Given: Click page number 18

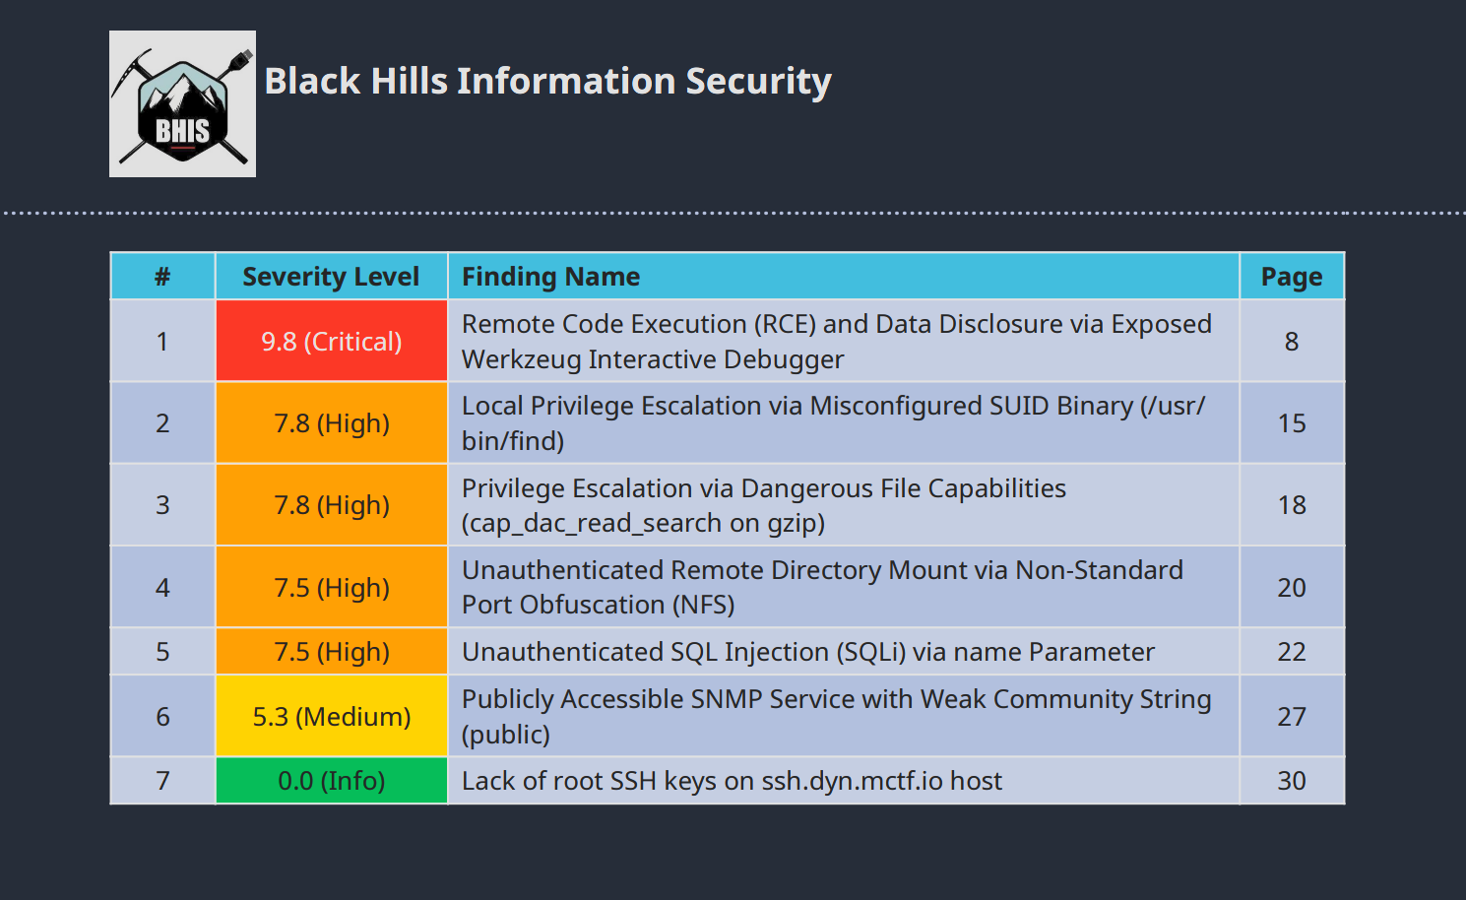Looking at the screenshot, I should coord(1292,505).
